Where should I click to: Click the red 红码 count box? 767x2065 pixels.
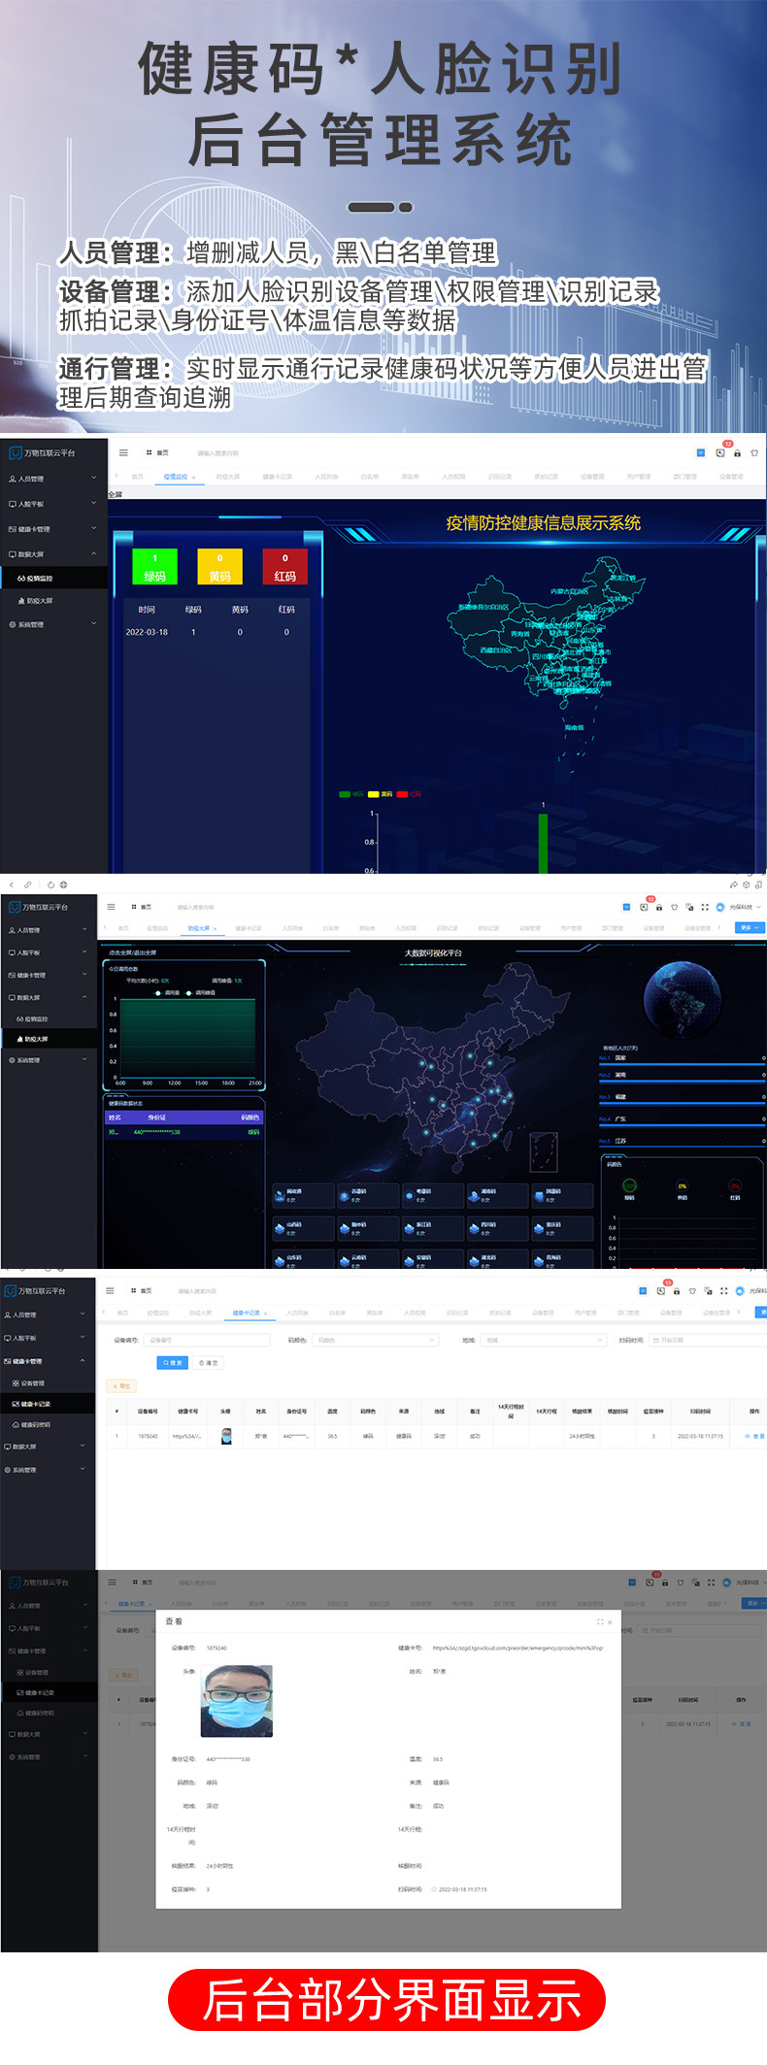[284, 566]
